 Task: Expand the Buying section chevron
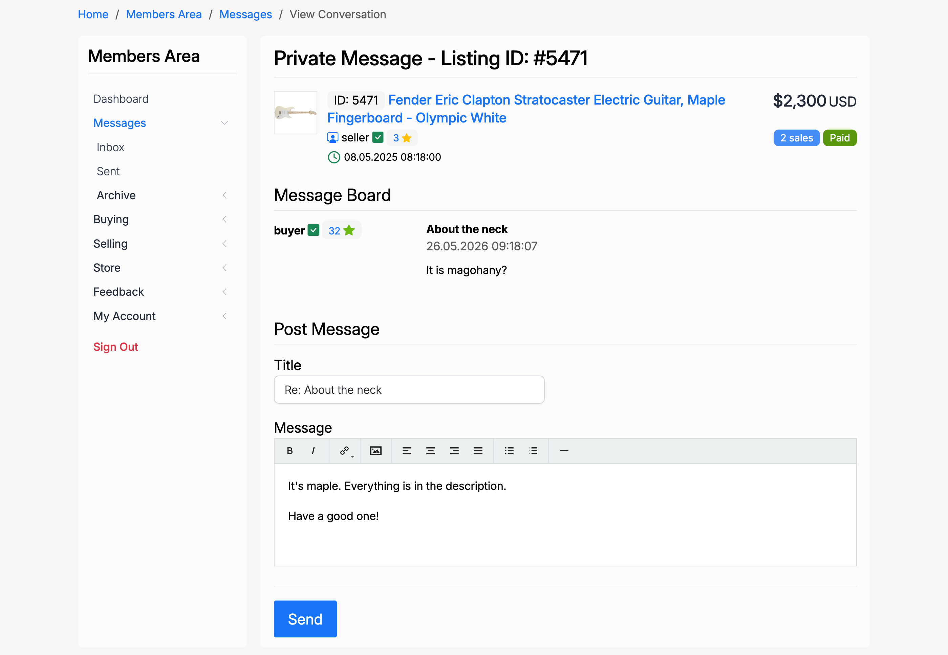(x=224, y=219)
